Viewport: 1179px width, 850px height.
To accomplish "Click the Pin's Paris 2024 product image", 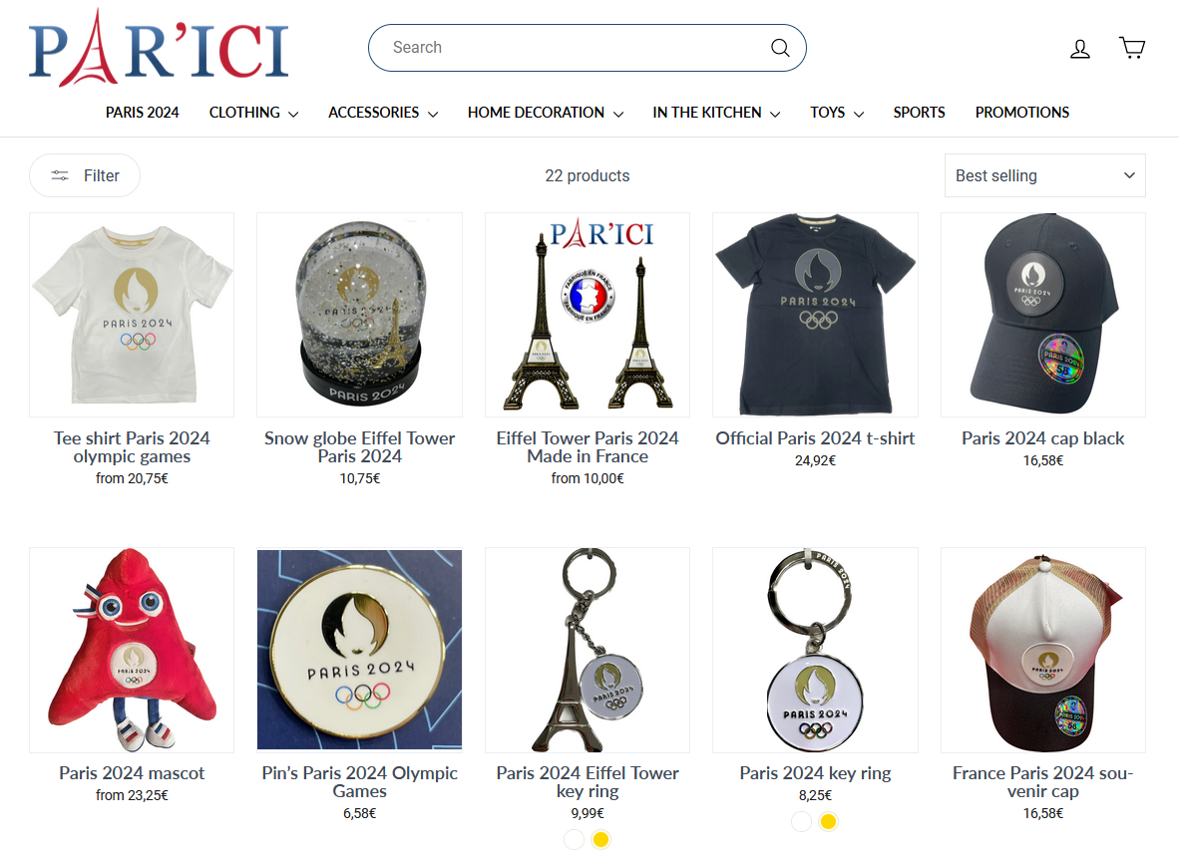I will 359,651.
